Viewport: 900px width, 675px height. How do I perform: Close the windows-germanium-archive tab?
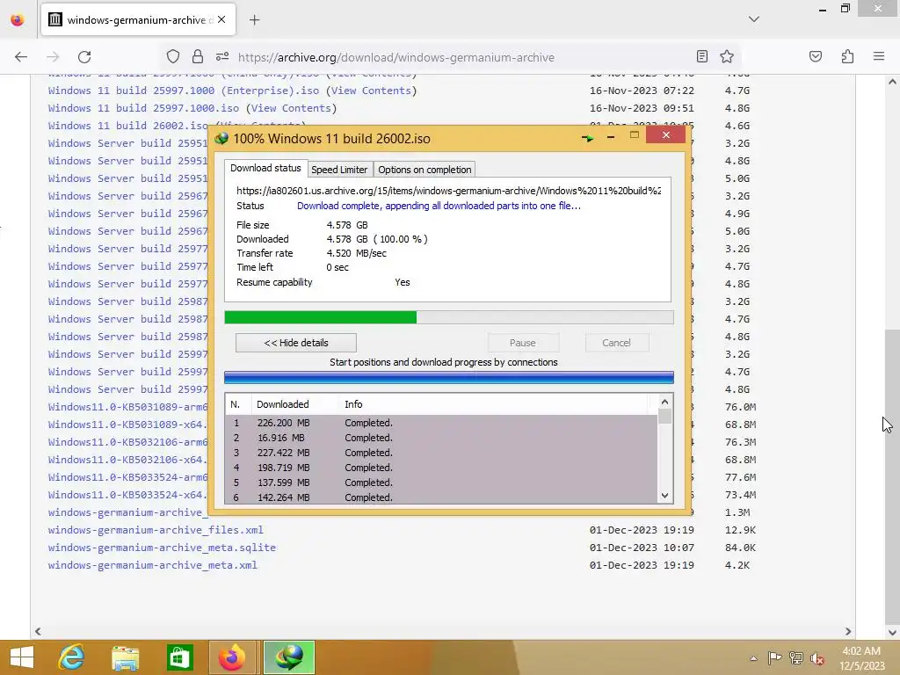[x=221, y=19]
